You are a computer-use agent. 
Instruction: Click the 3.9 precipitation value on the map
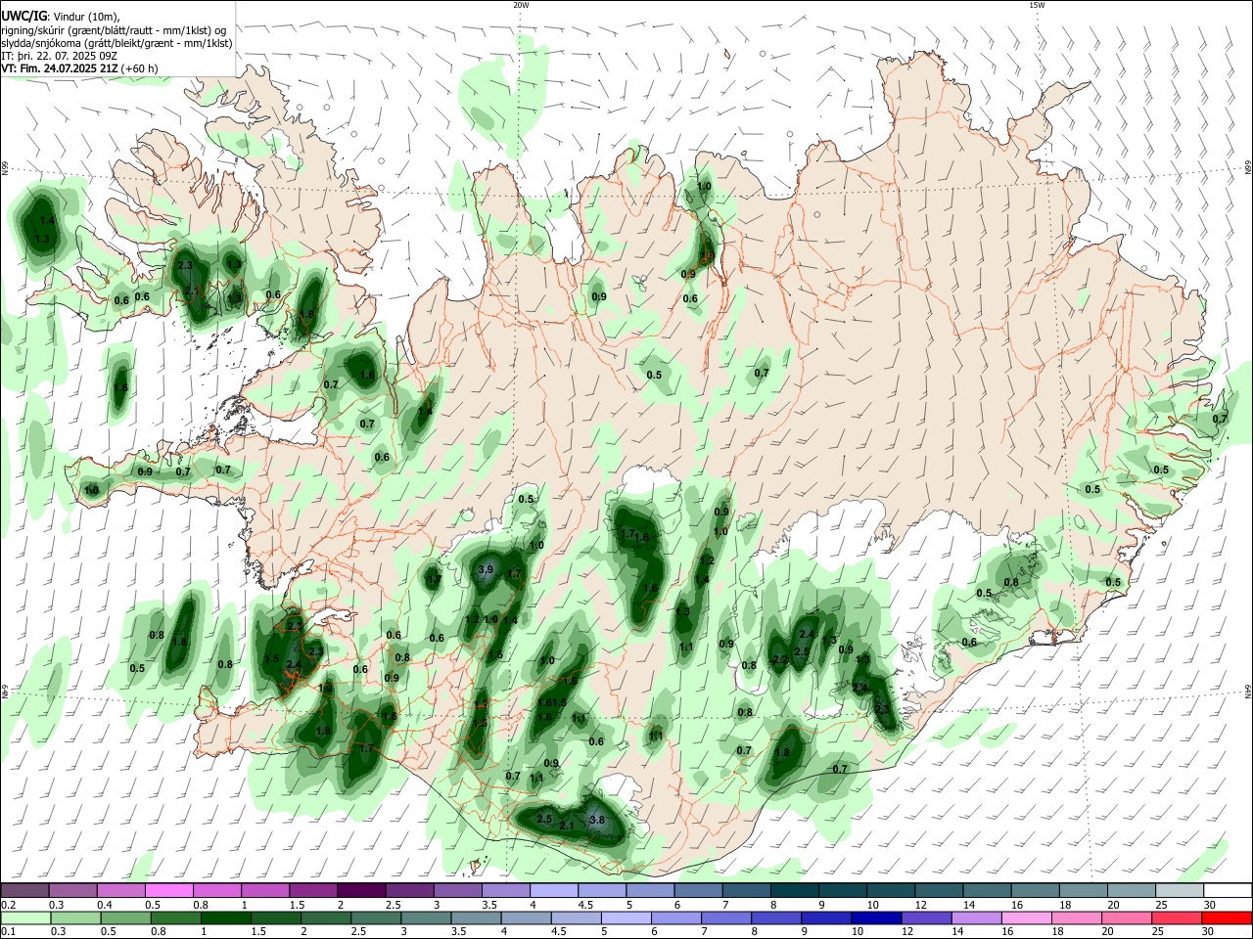pyautogui.click(x=485, y=569)
